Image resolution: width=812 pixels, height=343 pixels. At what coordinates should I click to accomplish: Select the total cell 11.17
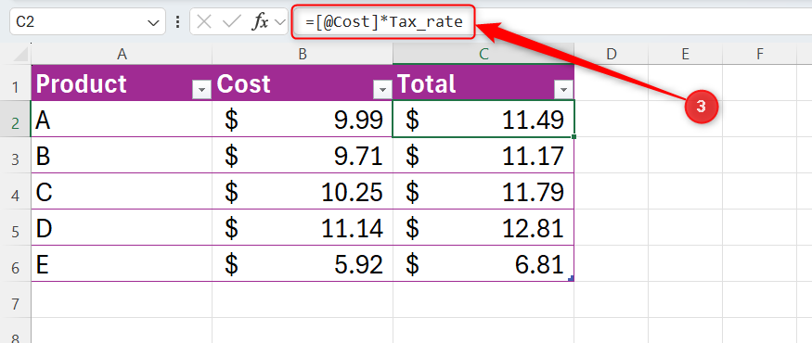click(x=483, y=155)
